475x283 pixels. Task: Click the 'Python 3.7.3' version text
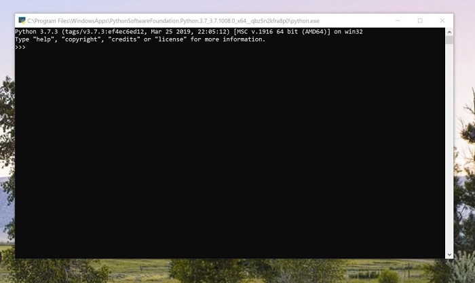pos(37,31)
